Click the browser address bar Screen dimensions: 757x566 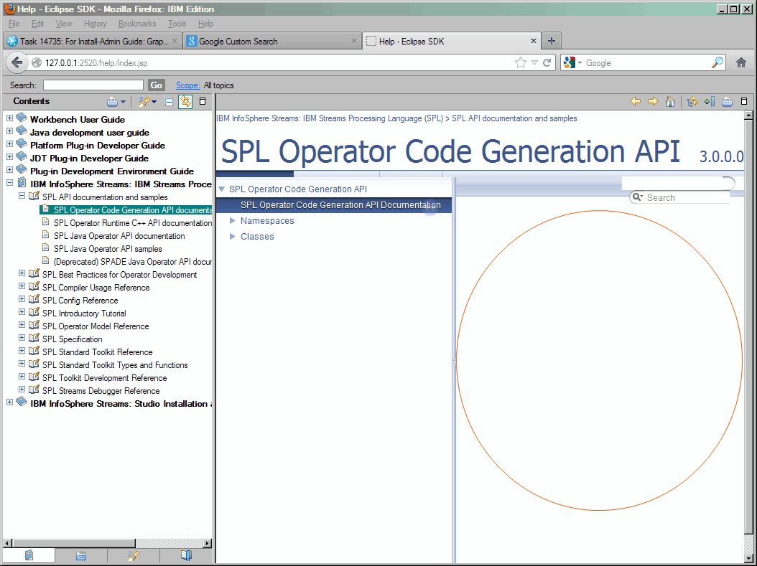[278, 62]
